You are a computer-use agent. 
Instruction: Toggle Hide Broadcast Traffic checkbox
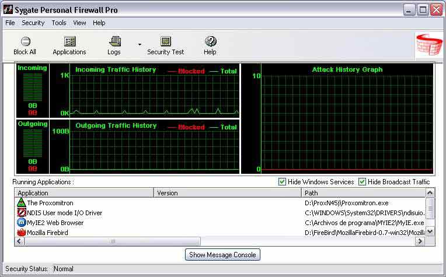point(362,182)
